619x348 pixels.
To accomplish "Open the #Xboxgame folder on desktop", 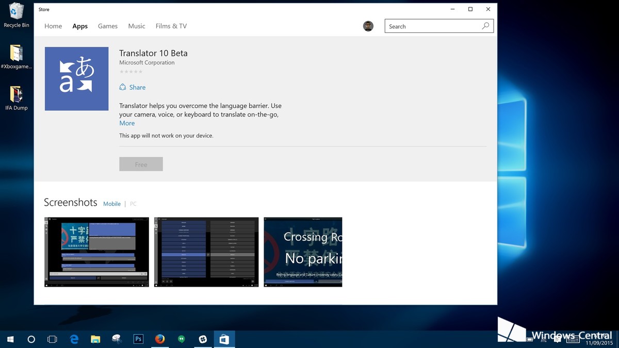I will pos(17,57).
